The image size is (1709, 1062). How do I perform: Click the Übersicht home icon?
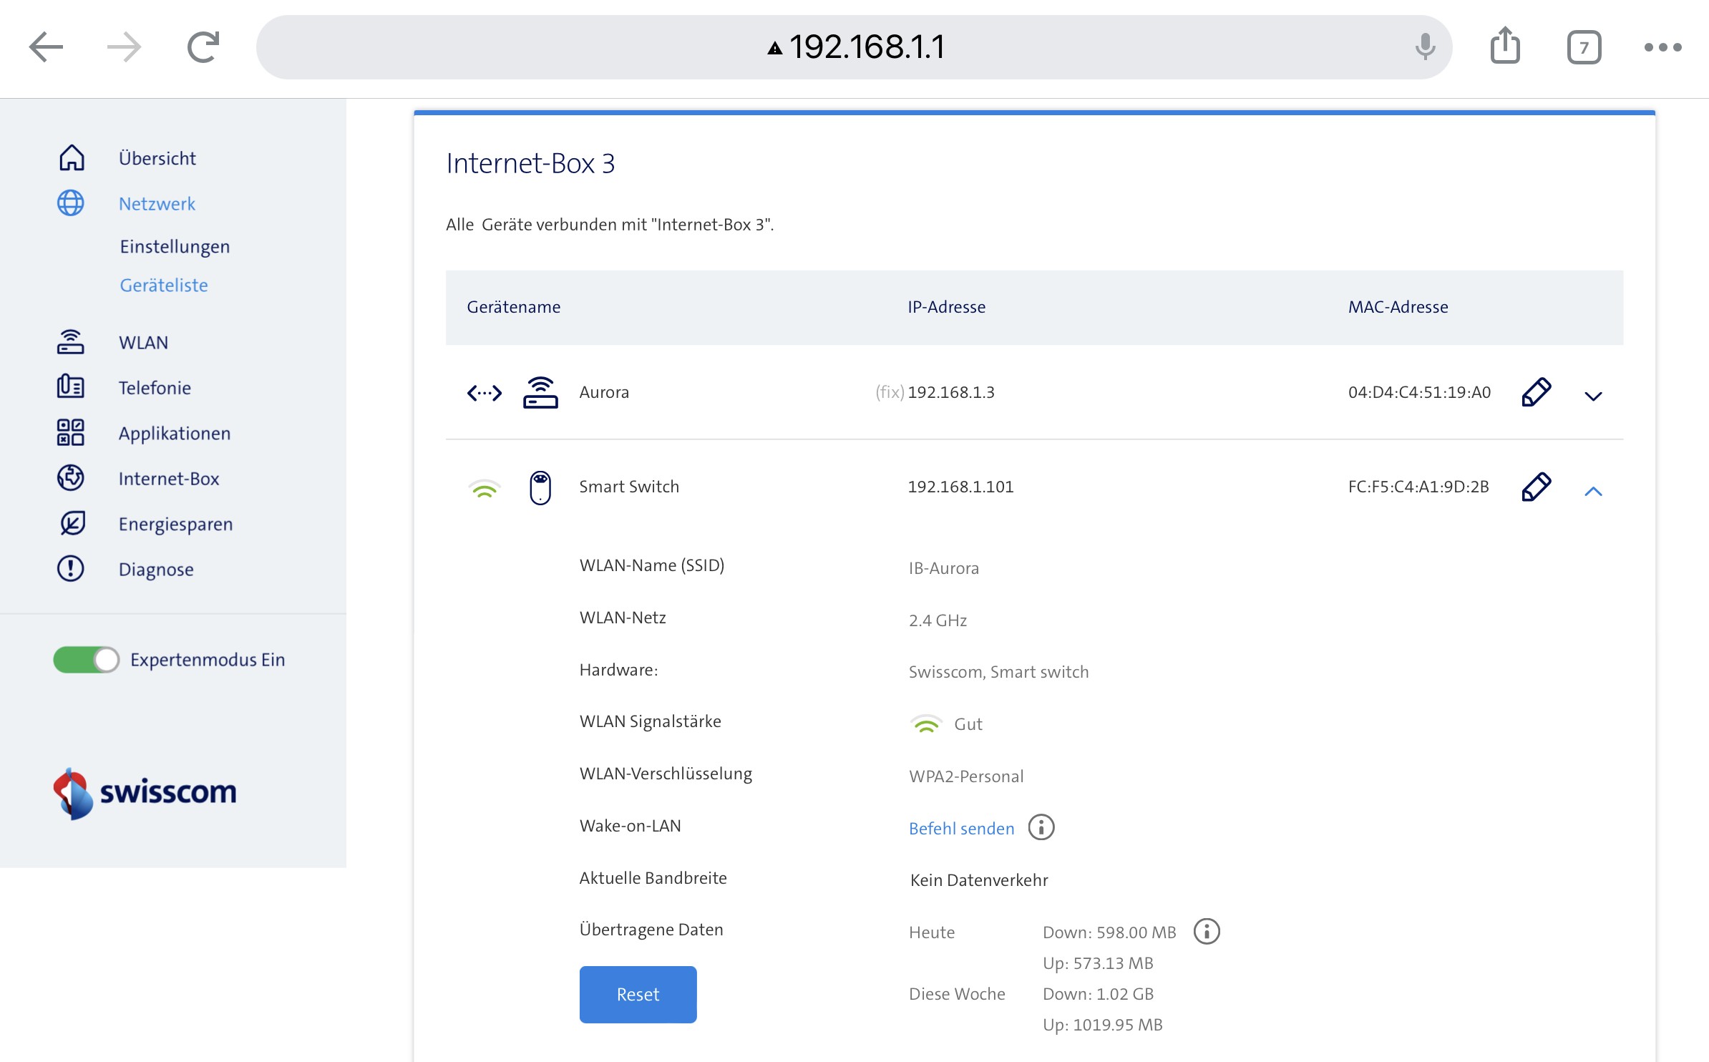click(x=72, y=158)
